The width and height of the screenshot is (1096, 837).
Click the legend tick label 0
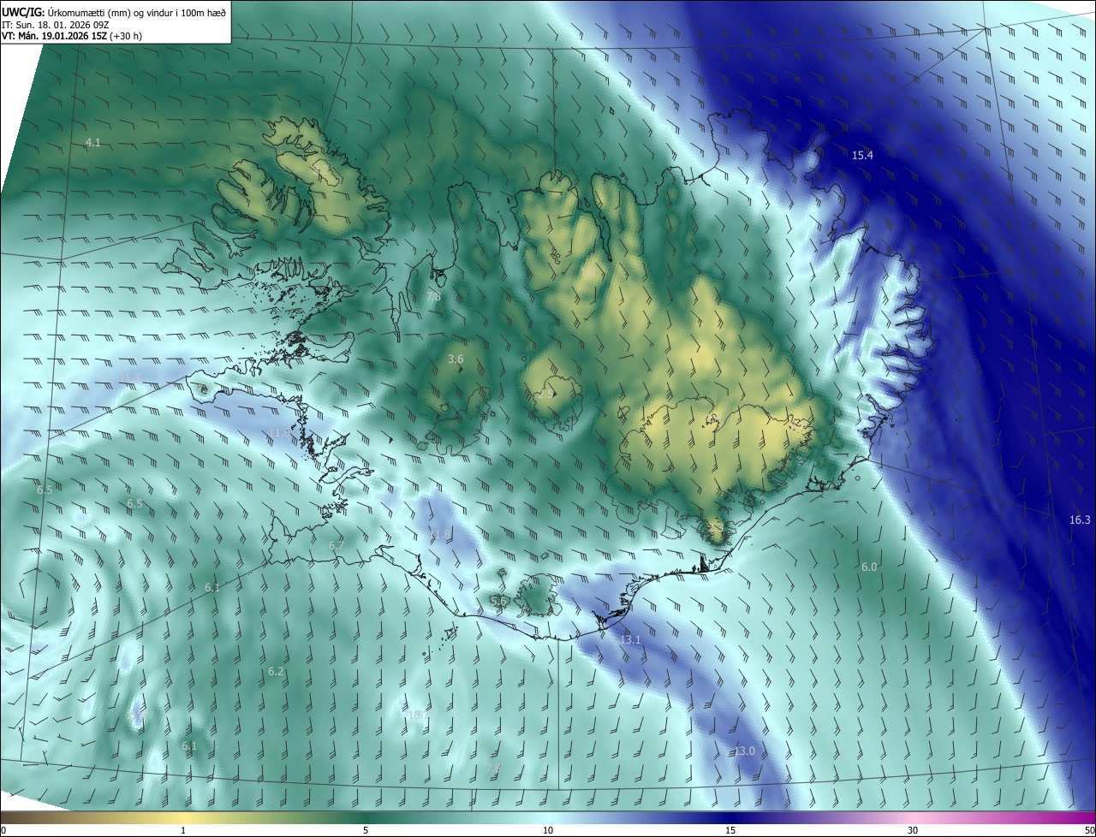pyautogui.click(x=3, y=830)
